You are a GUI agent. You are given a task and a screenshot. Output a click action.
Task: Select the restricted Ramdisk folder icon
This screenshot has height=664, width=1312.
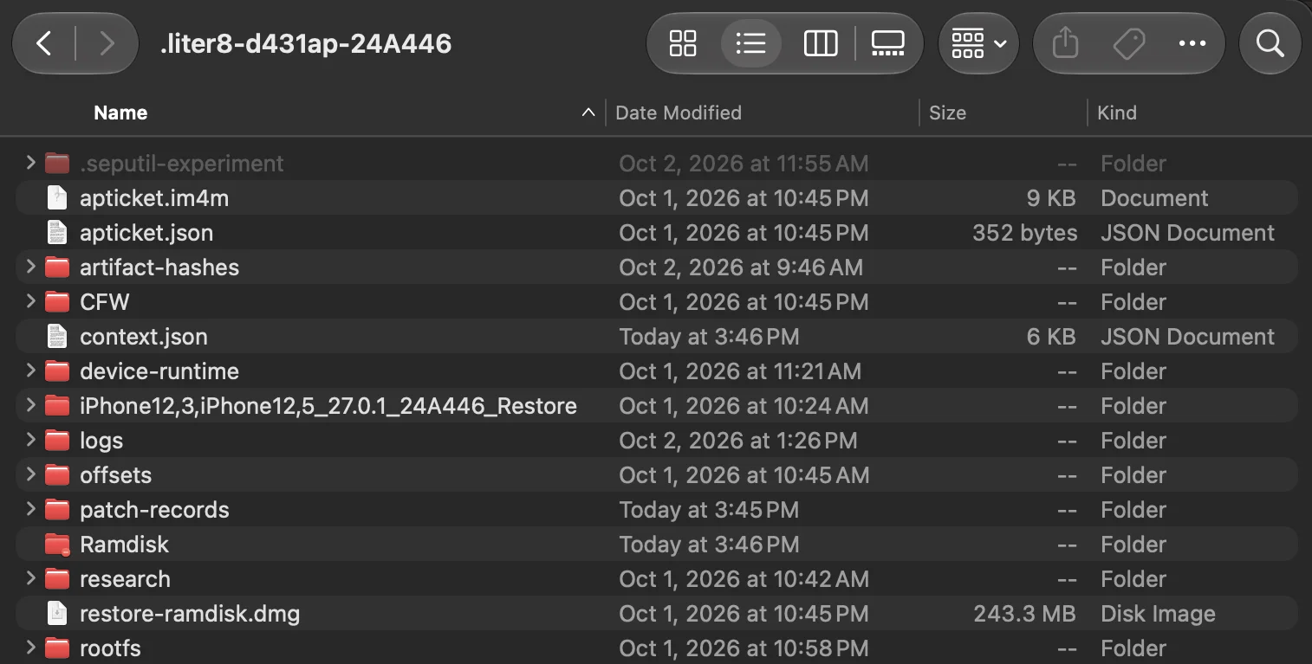(57, 545)
